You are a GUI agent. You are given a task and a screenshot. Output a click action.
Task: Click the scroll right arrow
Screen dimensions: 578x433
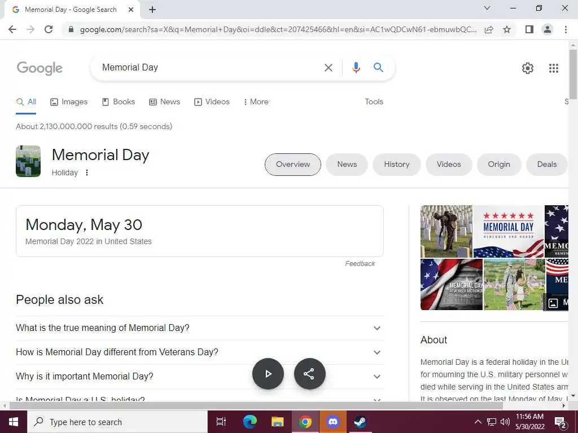(x=564, y=406)
